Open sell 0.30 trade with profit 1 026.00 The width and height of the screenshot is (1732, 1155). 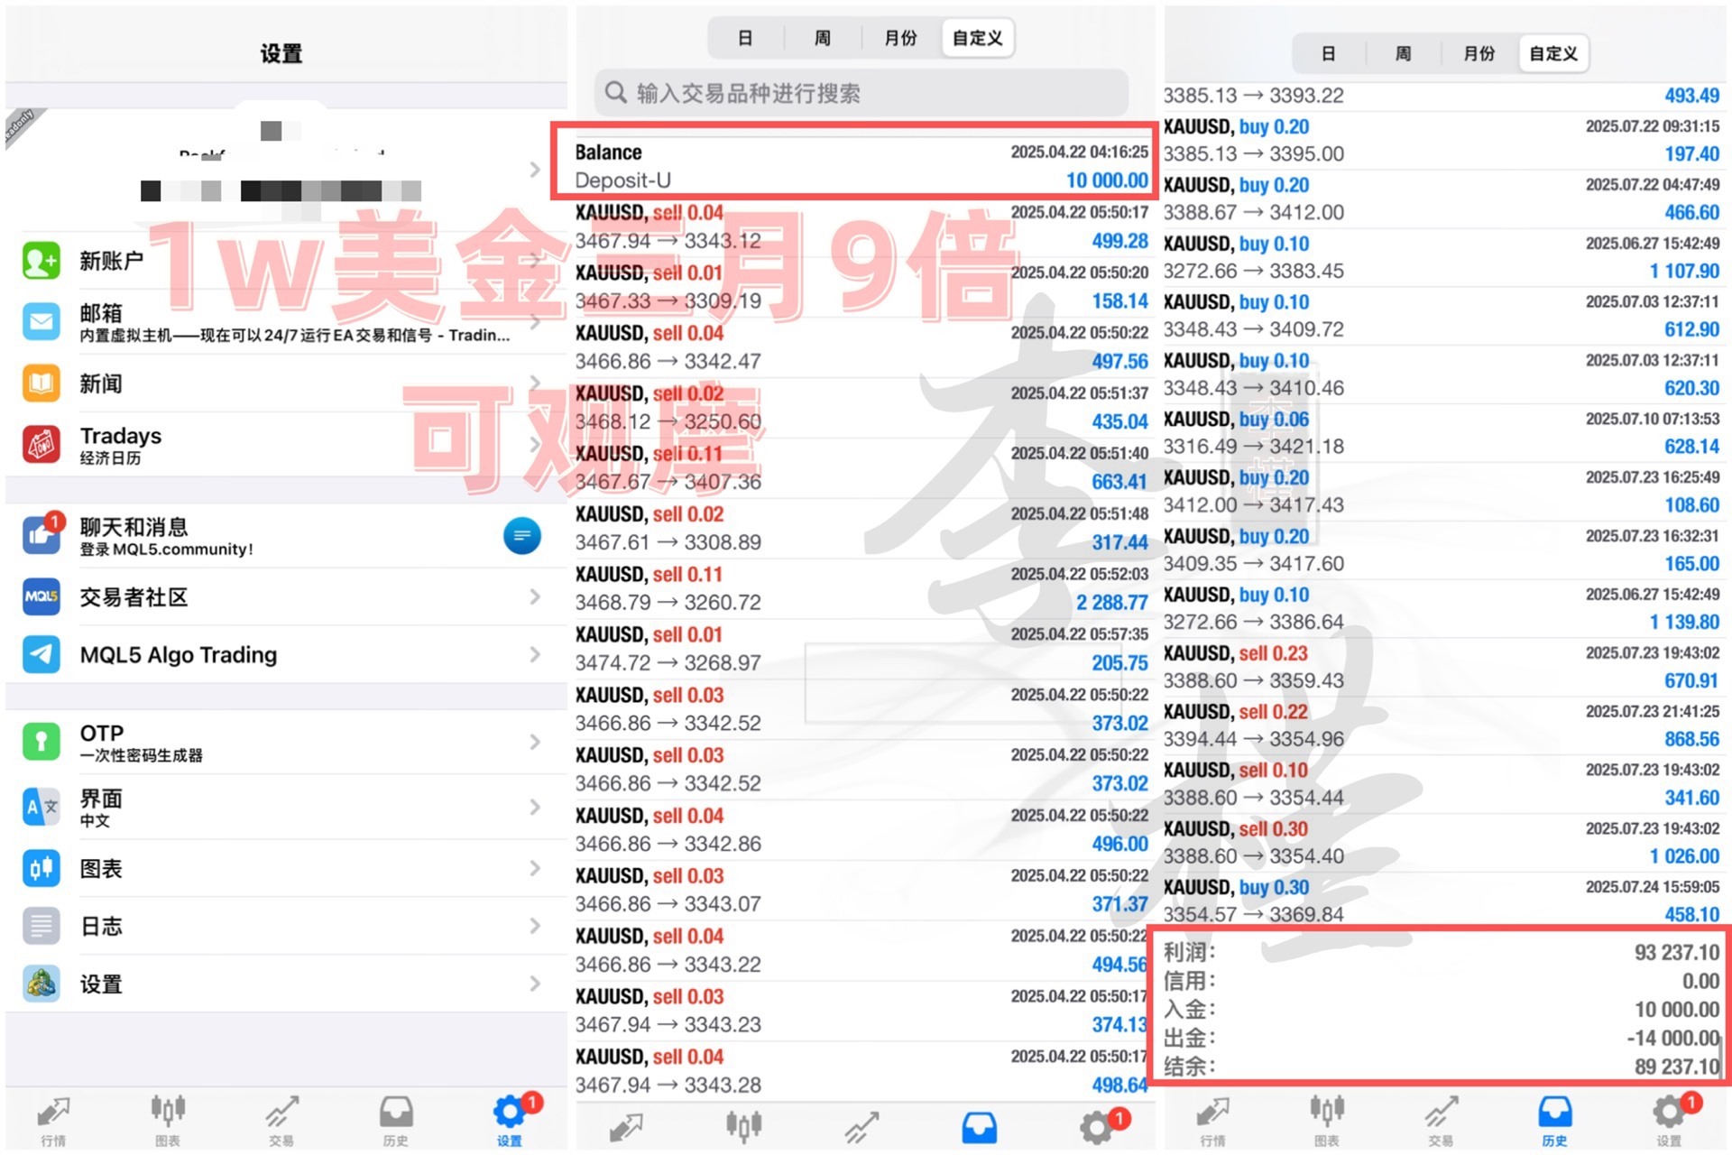click(x=1442, y=842)
